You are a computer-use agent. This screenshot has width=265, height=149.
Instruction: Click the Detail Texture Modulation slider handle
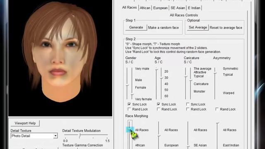(x=80, y=135)
